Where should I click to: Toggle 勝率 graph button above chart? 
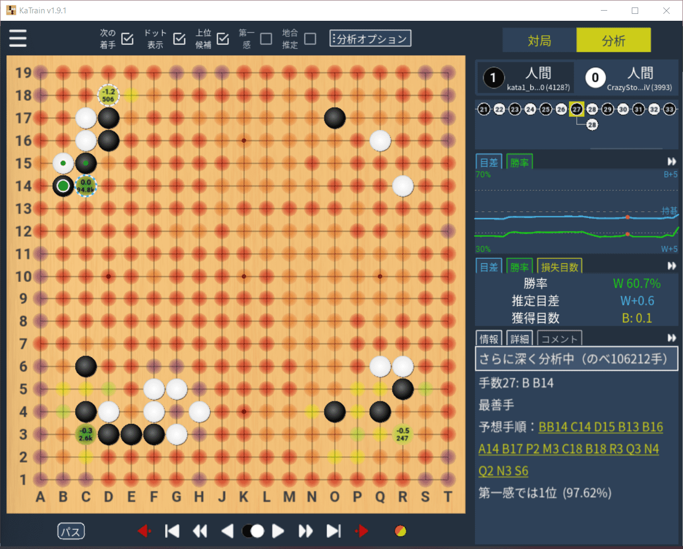click(x=519, y=162)
